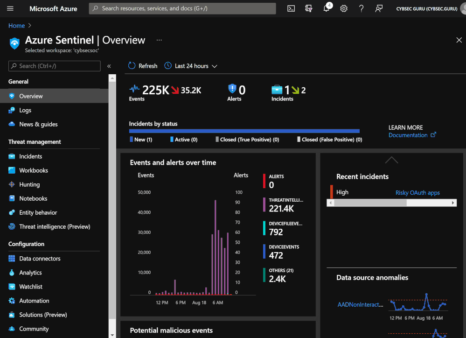Click the Automation gear icon
The image size is (466, 338).
(x=12, y=301)
